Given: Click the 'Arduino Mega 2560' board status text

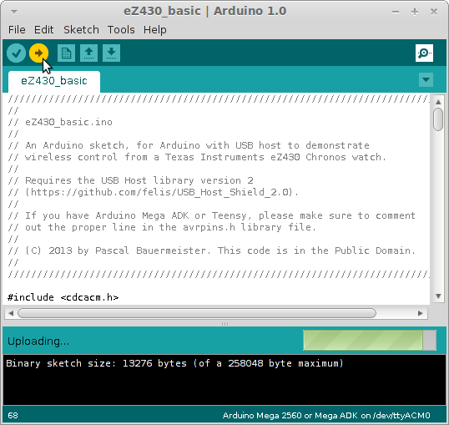Looking at the screenshot, I should click(x=326, y=416).
